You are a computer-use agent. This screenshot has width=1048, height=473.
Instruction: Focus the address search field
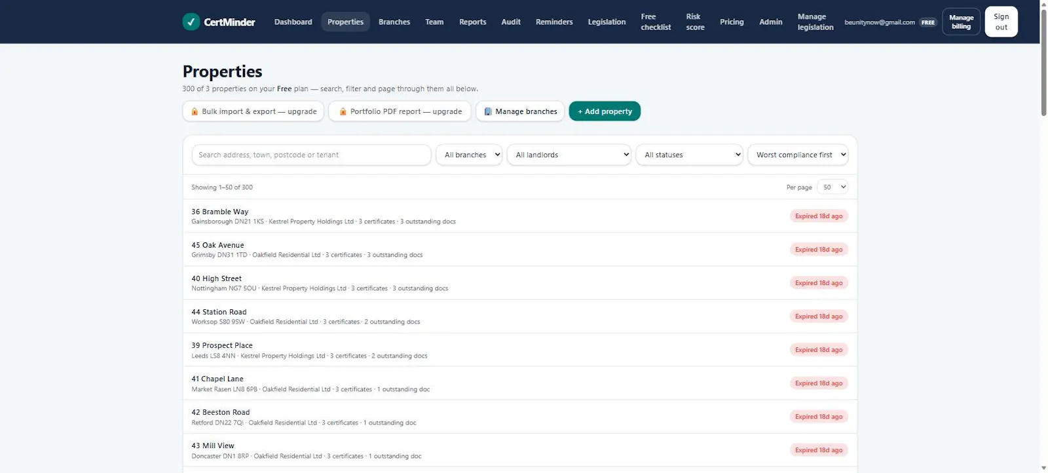(311, 155)
